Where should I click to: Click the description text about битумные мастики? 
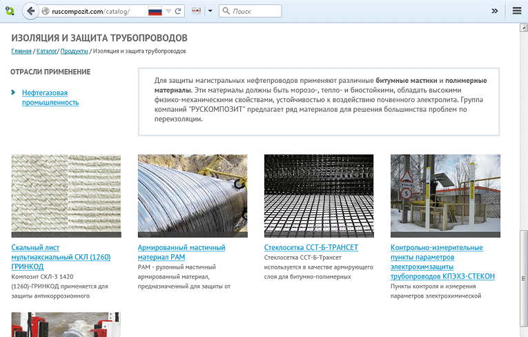click(x=320, y=99)
